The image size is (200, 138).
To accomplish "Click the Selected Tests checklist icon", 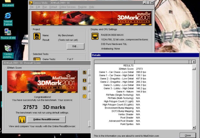I will pos(37,59).
